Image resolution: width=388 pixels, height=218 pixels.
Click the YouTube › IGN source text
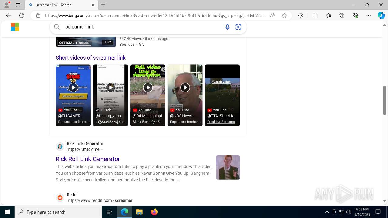[x=132, y=44]
